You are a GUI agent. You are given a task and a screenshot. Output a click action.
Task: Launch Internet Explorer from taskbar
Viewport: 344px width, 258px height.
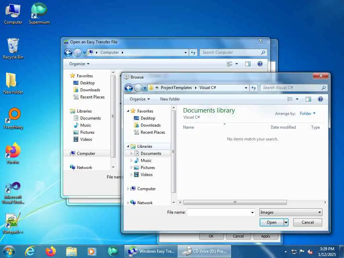coord(30,251)
